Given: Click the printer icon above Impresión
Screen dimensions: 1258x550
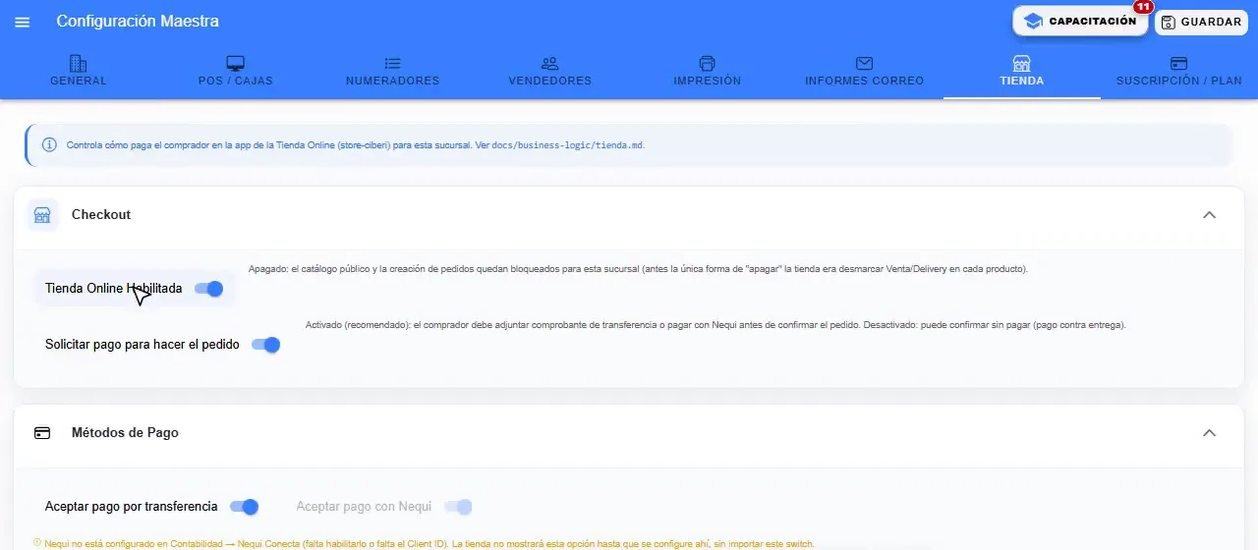Looking at the screenshot, I should pyautogui.click(x=707, y=63).
